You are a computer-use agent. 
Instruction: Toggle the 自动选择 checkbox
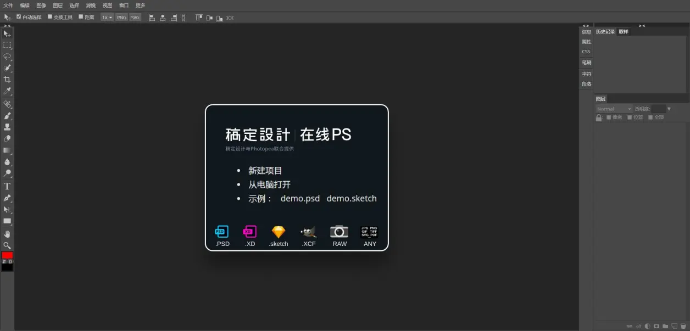point(19,16)
